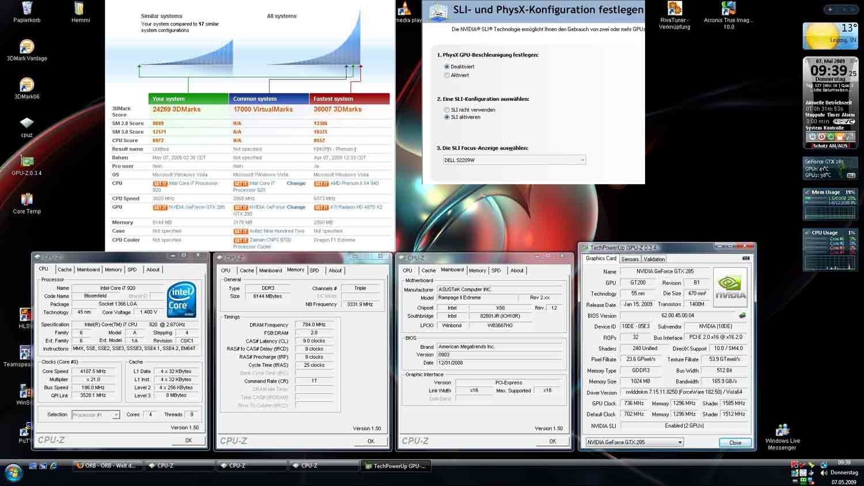The image size is (864, 486).
Task: Open the SPD tab in the CPU-Z memory timings window
Action: tap(314, 271)
